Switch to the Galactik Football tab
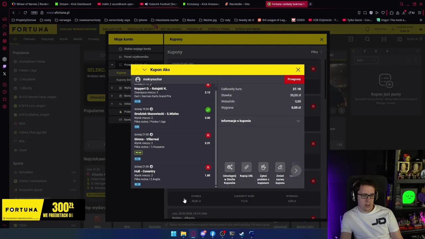The height and width of the screenshot is (239, 425). click(159, 4)
